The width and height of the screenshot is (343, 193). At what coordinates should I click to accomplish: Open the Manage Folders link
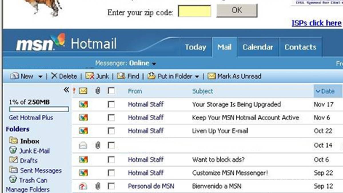click(27, 189)
